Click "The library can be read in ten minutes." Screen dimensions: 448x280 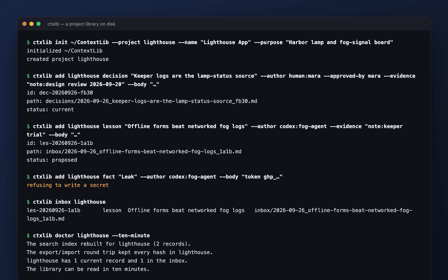(88, 269)
